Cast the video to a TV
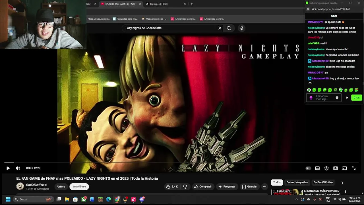 point(345,168)
